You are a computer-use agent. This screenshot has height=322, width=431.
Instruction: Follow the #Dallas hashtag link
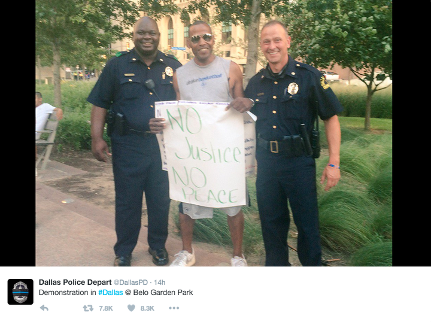coord(111,293)
